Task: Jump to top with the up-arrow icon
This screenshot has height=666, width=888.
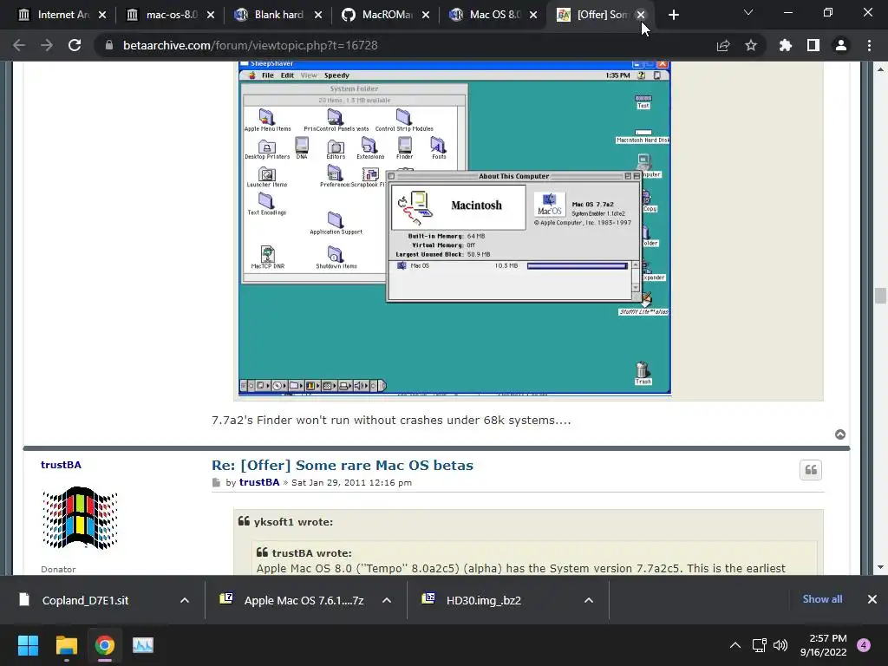Action: click(x=840, y=434)
